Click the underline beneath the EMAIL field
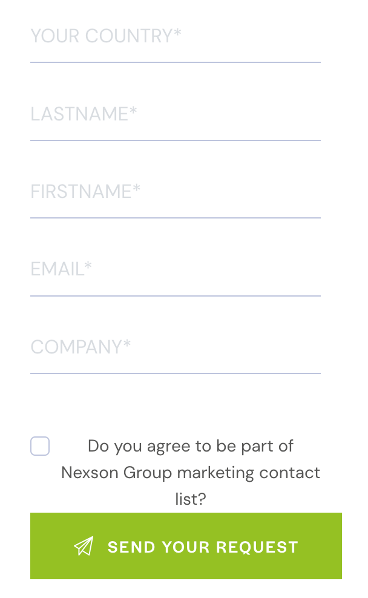This screenshot has height=598, width=368. [176, 295]
